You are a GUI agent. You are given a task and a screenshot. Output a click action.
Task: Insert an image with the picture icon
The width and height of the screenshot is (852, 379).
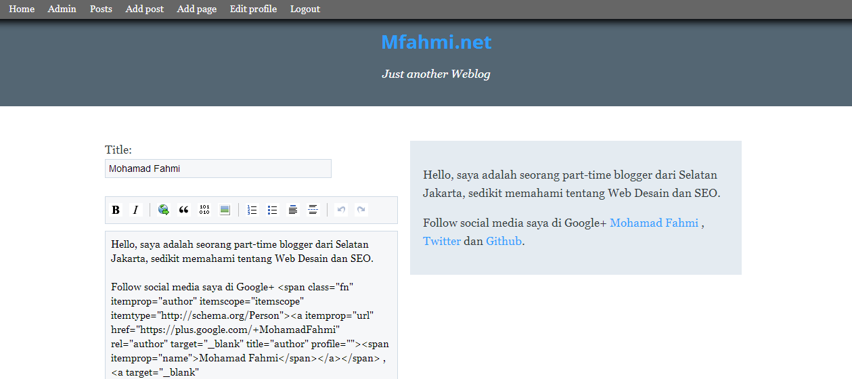pos(225,210)
